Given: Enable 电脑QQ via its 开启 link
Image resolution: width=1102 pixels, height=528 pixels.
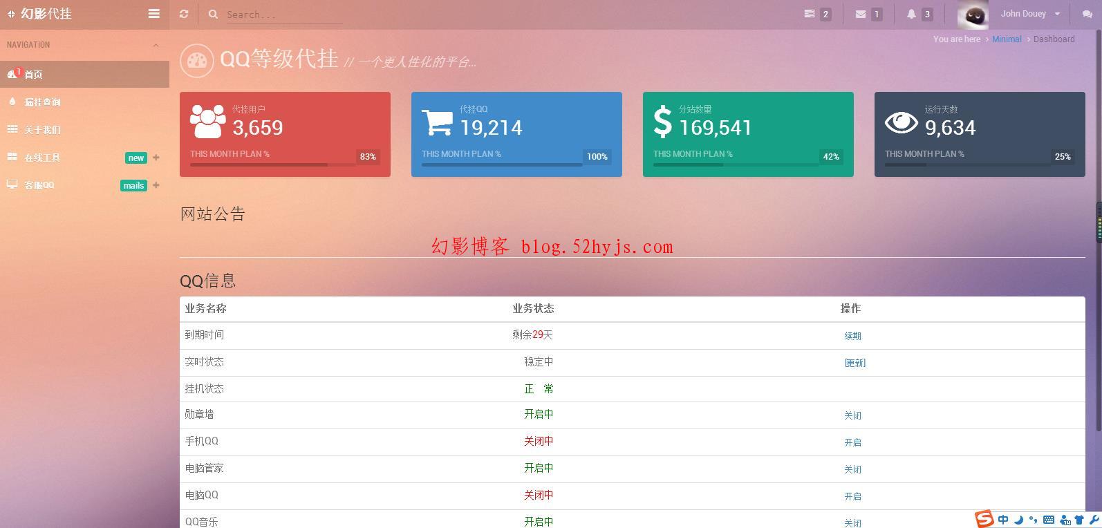Looking at the screenshot, I should click(x=852, y=496).
